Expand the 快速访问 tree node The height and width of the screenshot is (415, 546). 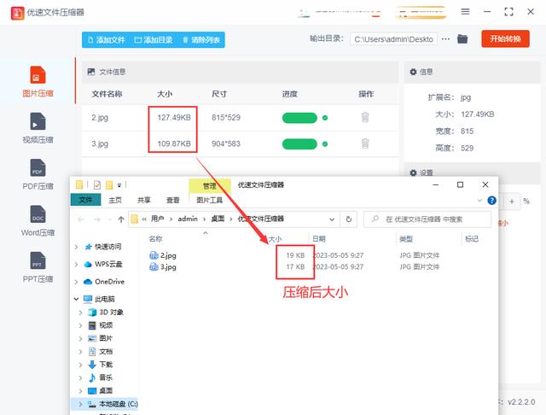pos(76,247)
